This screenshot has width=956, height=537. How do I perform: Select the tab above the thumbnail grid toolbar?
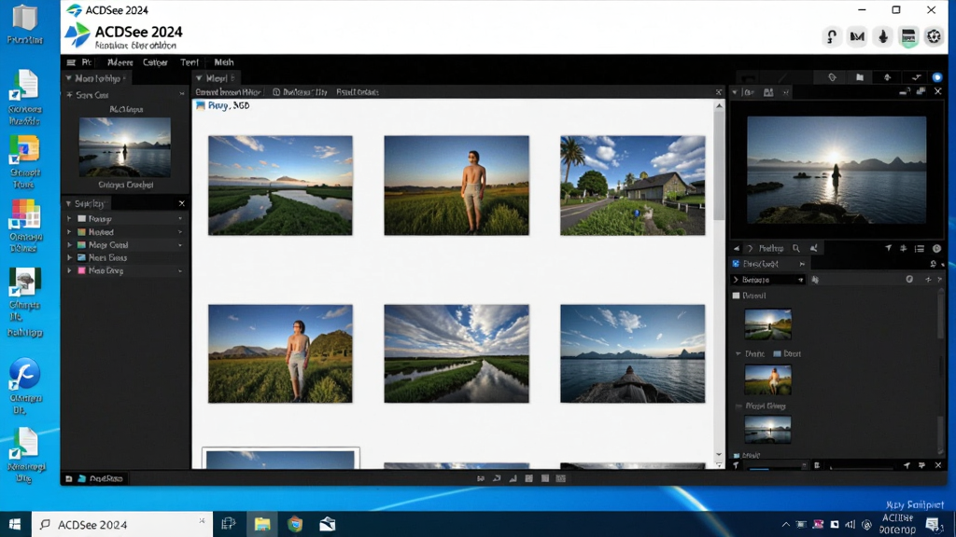[x=217, y=78]
